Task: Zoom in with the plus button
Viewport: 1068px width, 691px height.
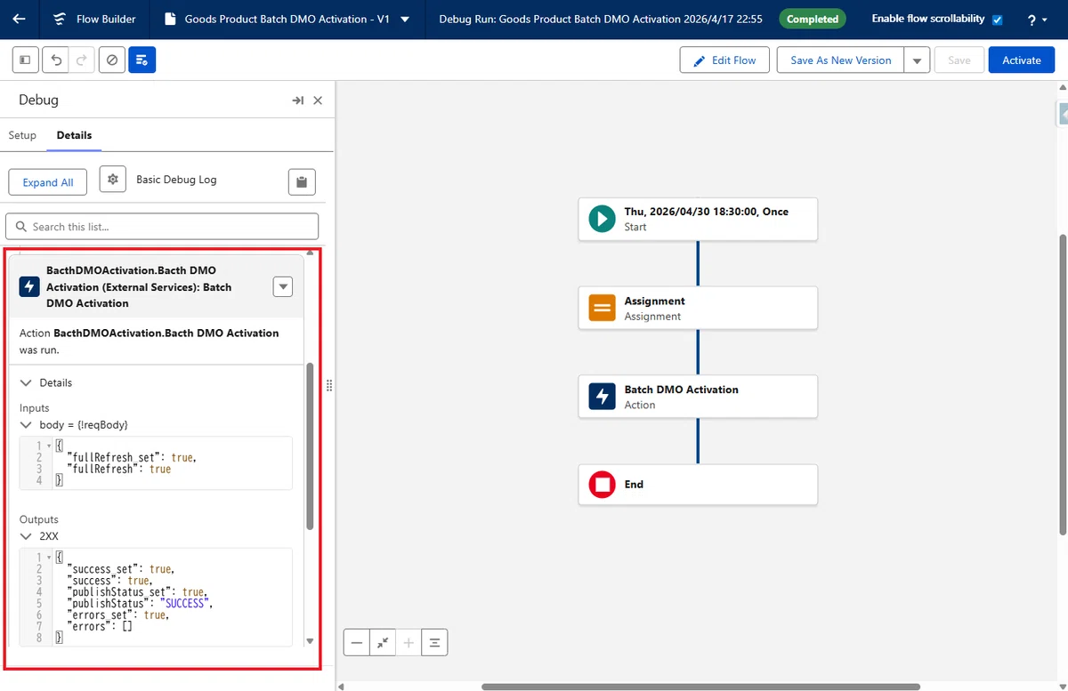Action: tap(409, 642)
